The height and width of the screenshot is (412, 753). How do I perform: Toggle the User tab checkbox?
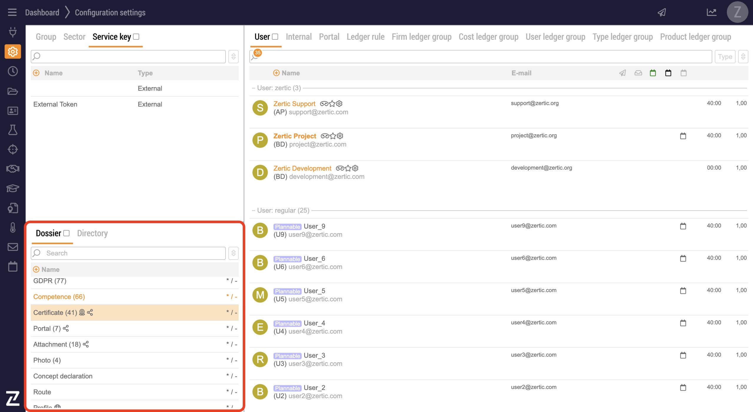[x=275, y=37]
